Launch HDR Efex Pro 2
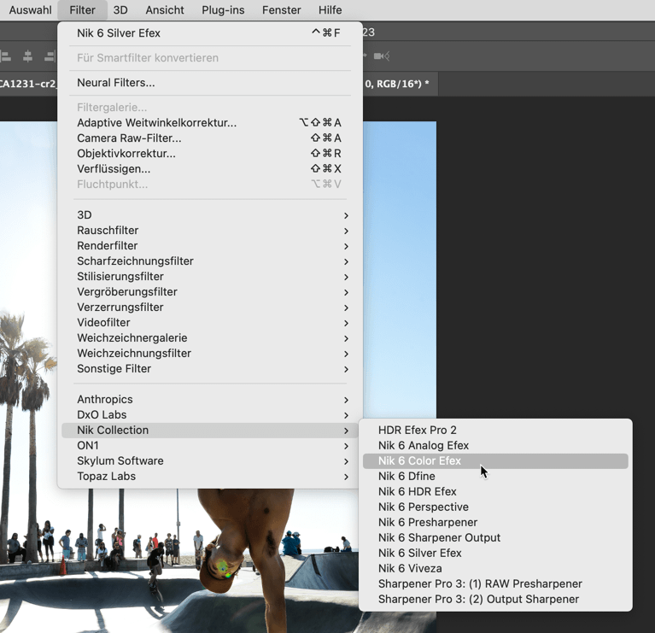The image size is (655, 633). pos(495,431)
